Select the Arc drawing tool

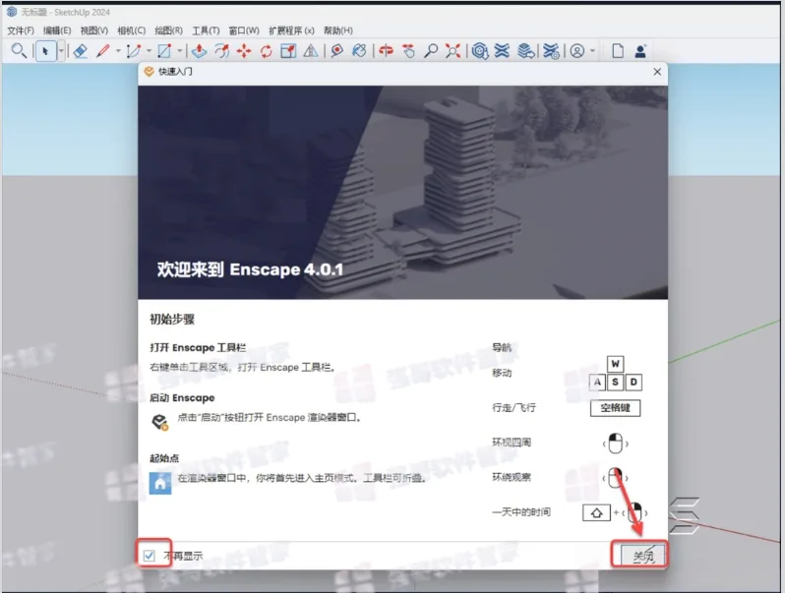(x=134, y=51)
